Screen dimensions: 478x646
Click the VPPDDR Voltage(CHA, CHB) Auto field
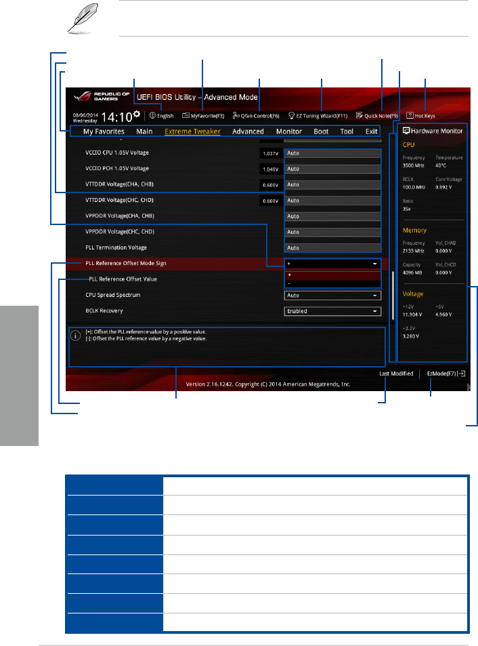(x=332, y=216)
